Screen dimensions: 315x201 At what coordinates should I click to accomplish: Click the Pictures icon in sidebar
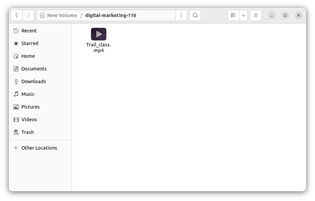click(16, 107)
